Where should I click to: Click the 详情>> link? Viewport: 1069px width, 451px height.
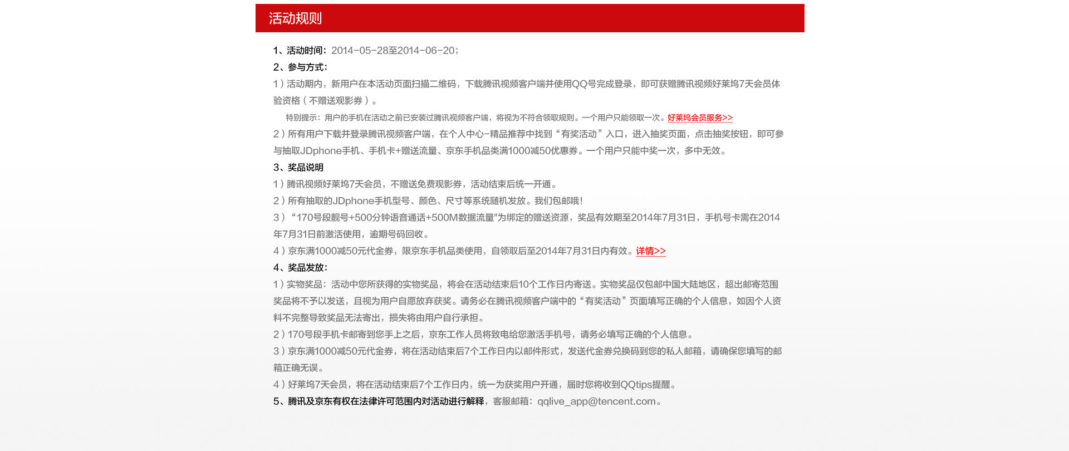(651, 251)
